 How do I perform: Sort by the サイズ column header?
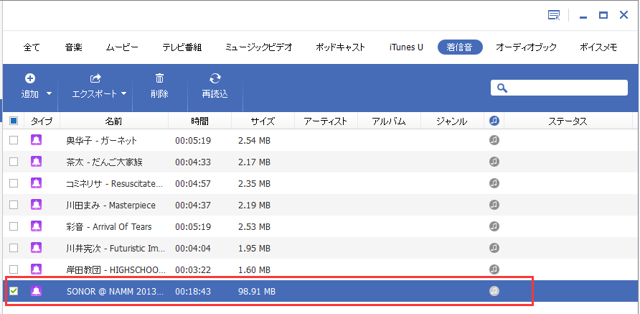click(263, 121)
